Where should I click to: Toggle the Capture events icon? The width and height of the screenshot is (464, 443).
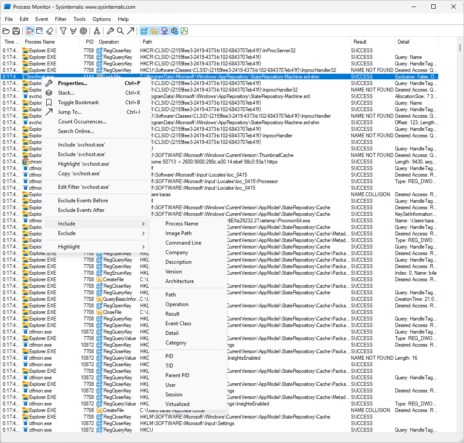tap(30, 31)
